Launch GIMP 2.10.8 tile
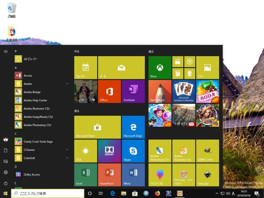Viewport: 264px width, 198px height. [x=207, y=151]
